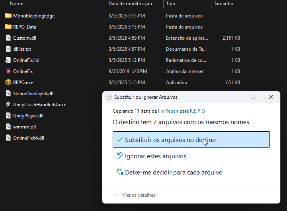Select the REPO.exe emoji icon

(x=8, y=82)
